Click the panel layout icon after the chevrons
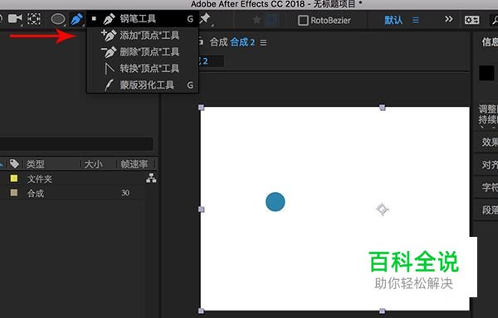The width and height of the screenshot is (498, 318). (x=472, y=20)
